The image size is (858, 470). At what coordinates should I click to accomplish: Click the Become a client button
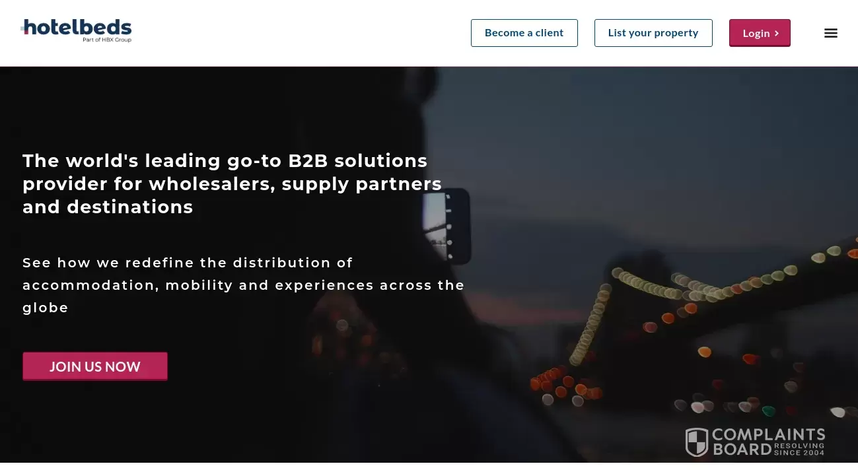(x=524, y=33)
